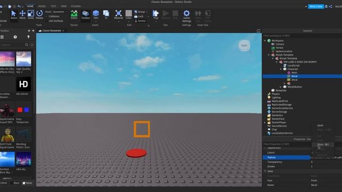This screenshot has height=192, width=342.
Task: Switch to the PLUGINS ribbon tab
Action: (x=76, y=6)
